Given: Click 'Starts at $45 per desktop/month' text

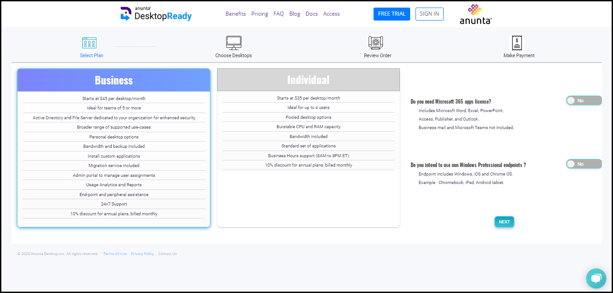Looking at the screenshot, I should (x=114, y=98).
